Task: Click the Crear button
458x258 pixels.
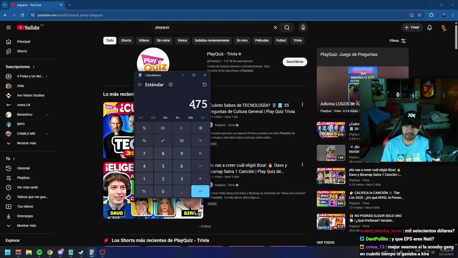Action: pos(411,27)
